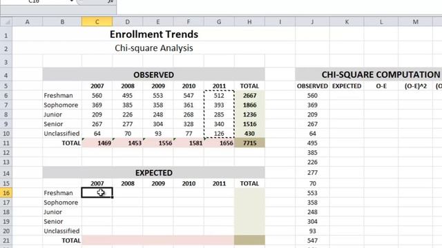Select observed Freshman 2007 value 560
The image size is (442, 248).
pos(97,95)
